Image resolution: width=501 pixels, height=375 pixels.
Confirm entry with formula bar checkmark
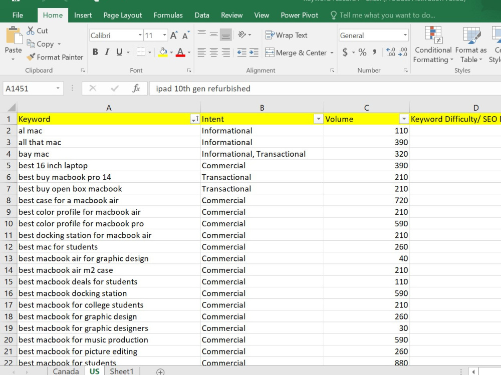[x=115, y=89]
